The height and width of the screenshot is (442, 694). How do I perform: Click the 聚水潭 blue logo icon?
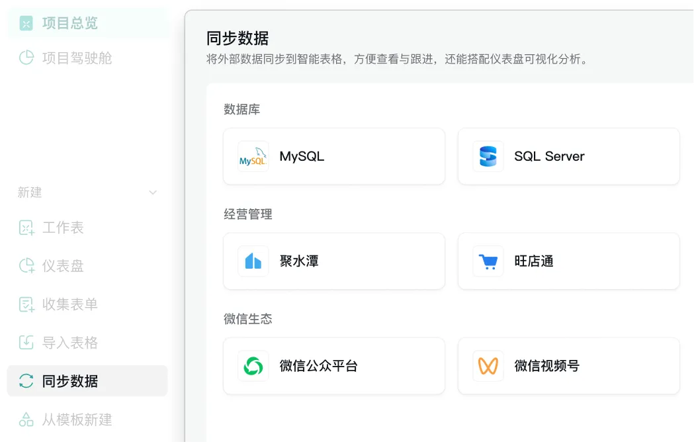pyautogui.click(x=253, y=261)
